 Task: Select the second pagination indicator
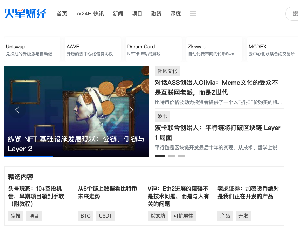pyautogui.click(x=172, y=156)
